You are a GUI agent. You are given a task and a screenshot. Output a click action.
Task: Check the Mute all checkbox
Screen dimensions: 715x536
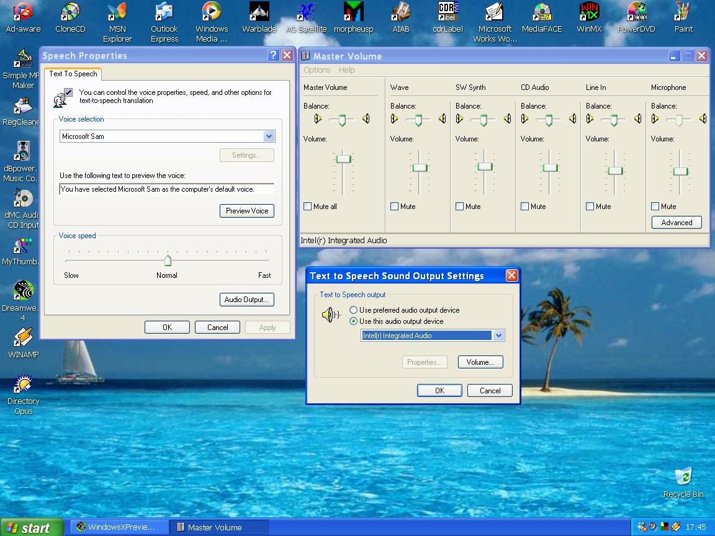[308, 207]
